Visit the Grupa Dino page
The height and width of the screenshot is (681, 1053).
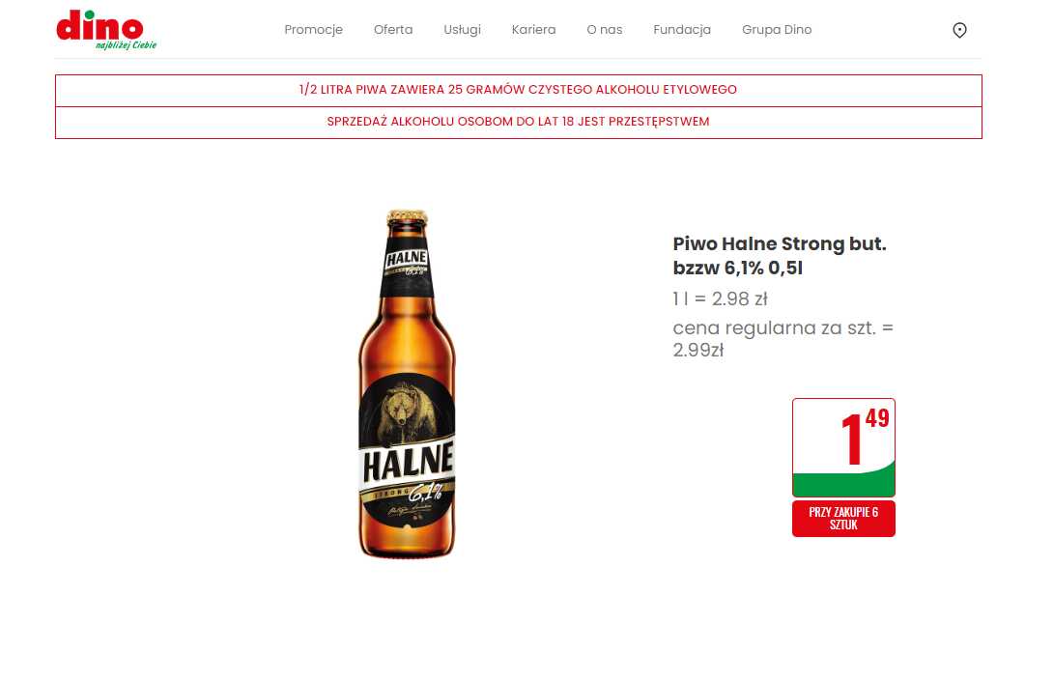tap(777, 30)
